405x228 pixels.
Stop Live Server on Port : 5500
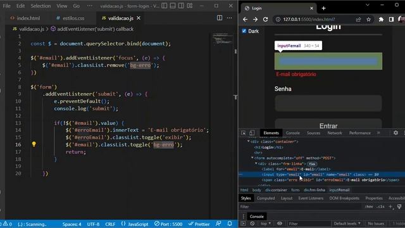tap(168, 224)
